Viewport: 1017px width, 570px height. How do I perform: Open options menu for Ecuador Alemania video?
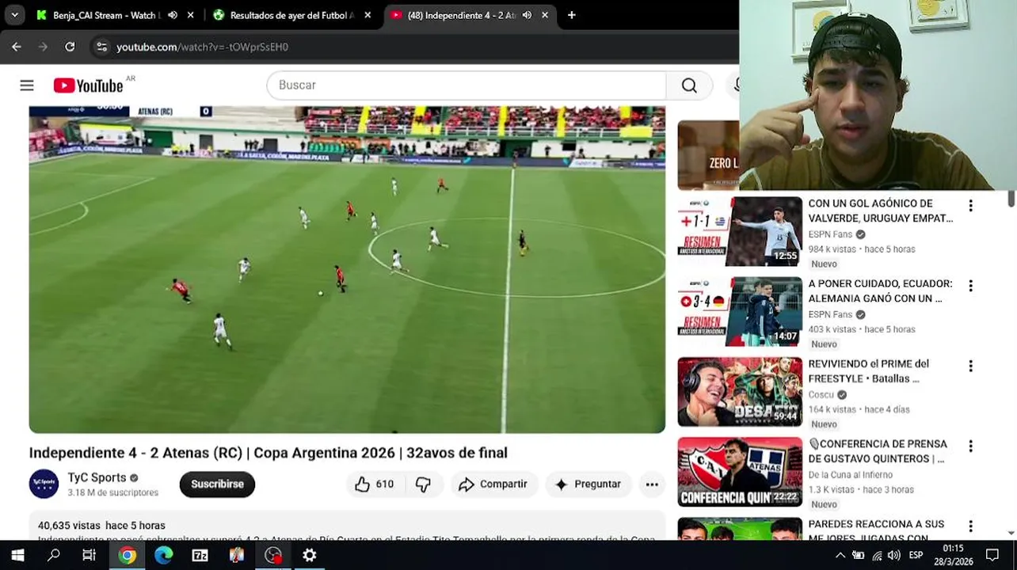(970, 286)
